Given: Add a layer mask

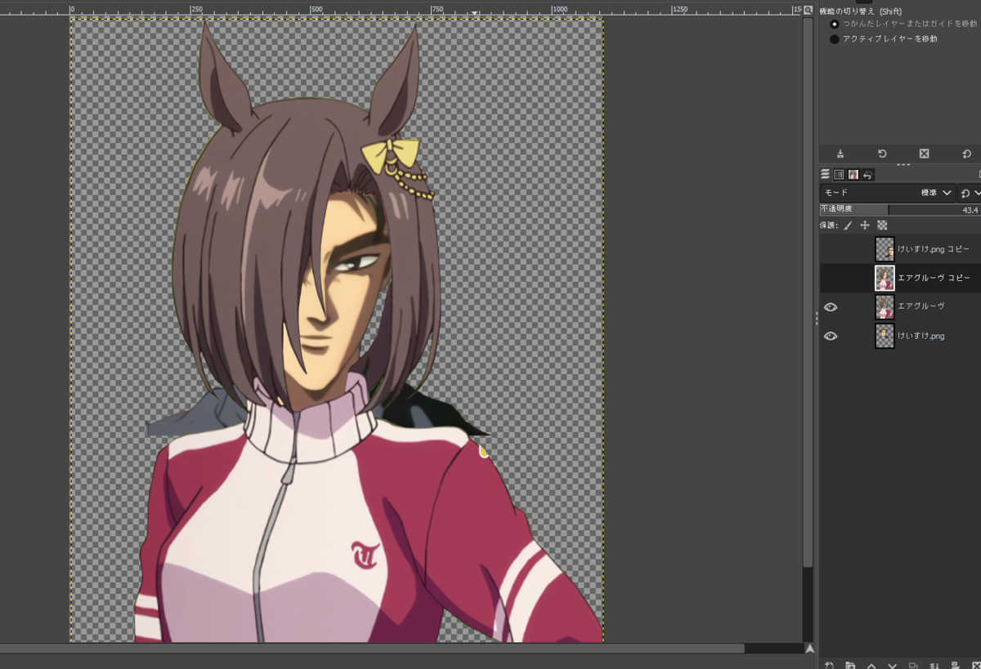Looking at the screenshot, I should click(955, 665).
